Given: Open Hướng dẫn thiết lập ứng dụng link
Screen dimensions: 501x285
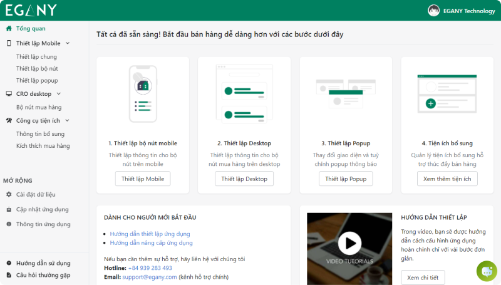Looking at the screenshot, I should (x=150, y=234).
